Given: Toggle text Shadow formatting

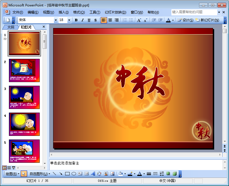Looking at the screenshot, I should coord(95,20).
